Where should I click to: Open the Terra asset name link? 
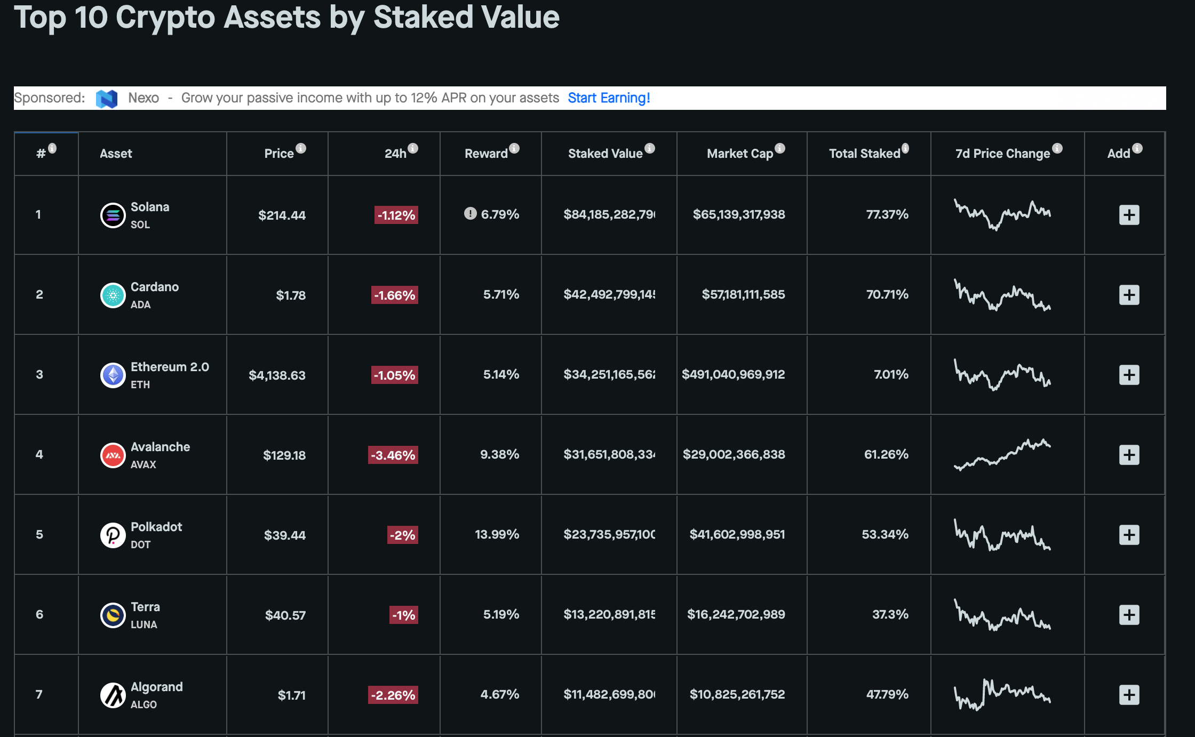[145, 607]
